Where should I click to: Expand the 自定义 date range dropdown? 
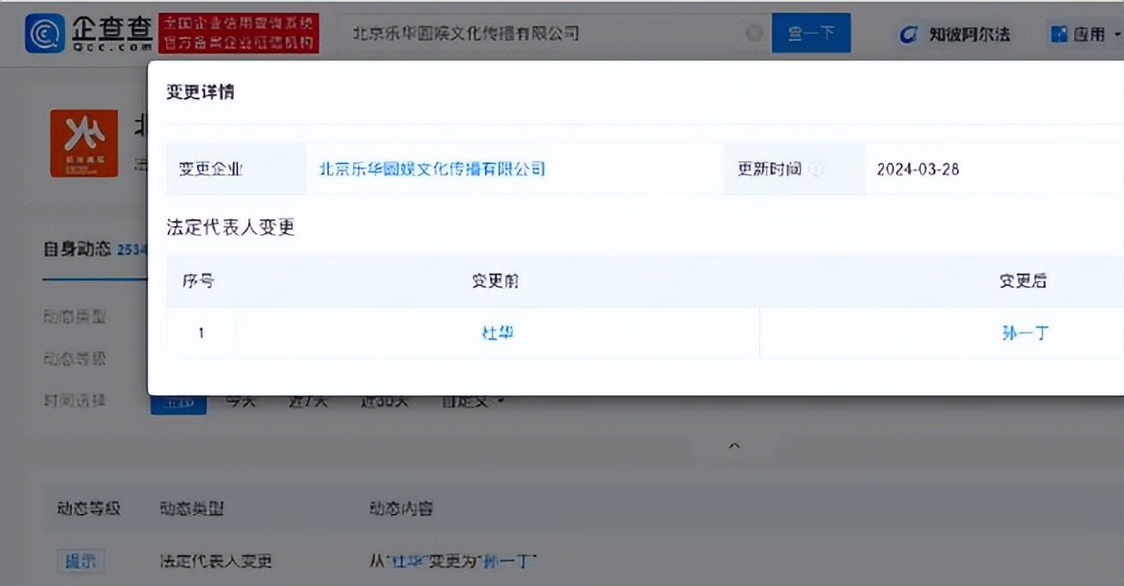coord(472,401)
